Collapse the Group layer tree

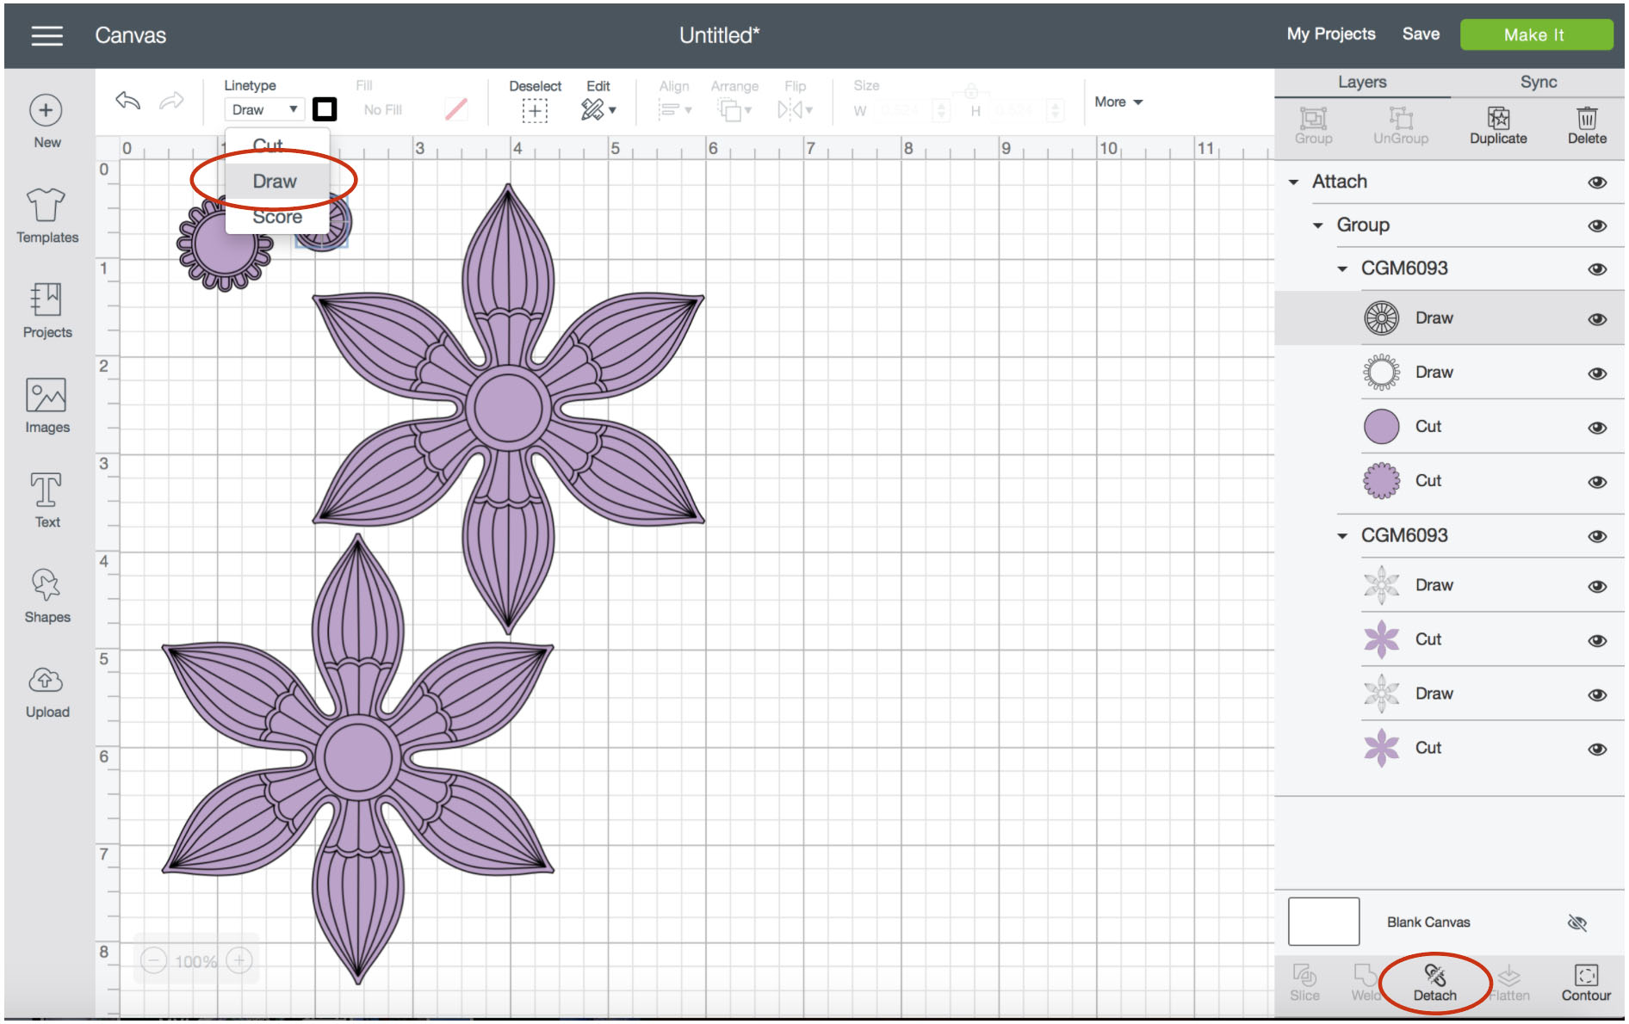1317,225
